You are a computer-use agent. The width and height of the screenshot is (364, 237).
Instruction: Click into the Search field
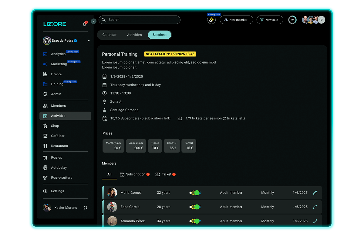click(x=140, y=20)
